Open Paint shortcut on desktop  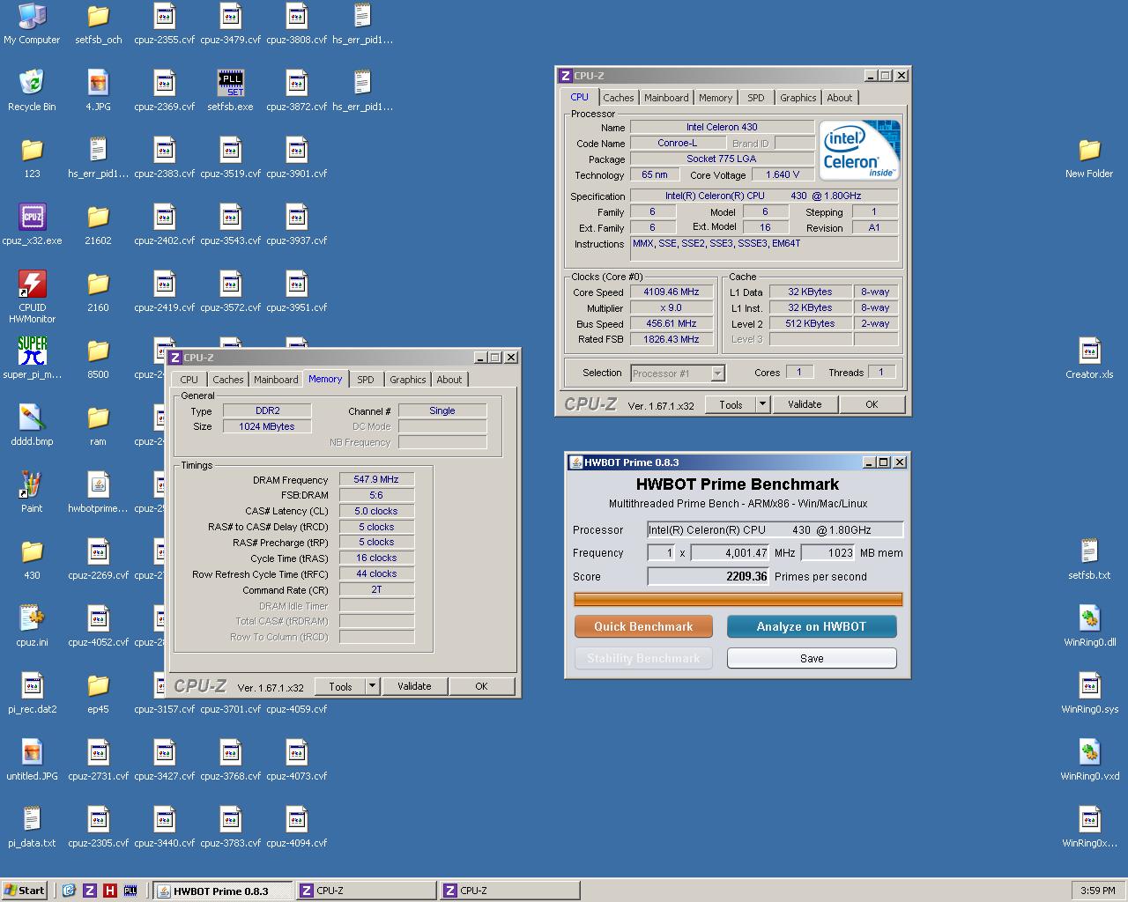(x=32, y=492)
